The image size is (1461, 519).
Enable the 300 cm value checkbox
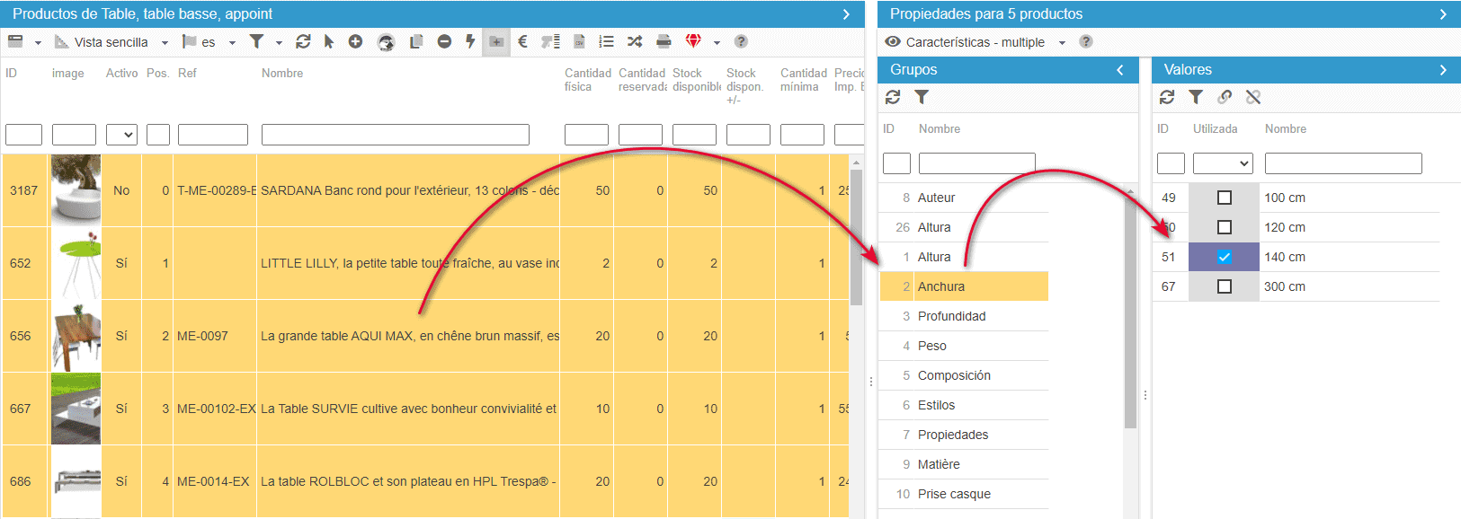[1224, 286]
